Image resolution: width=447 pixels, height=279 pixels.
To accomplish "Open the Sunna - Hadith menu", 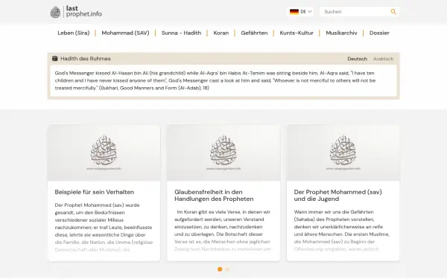I will coord(181,33).
